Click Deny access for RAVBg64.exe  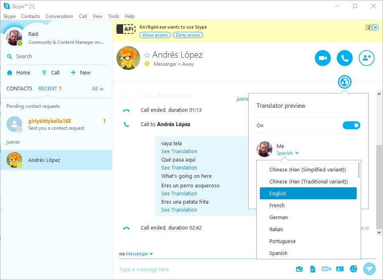pyautogui.click(x=188, y=35)
